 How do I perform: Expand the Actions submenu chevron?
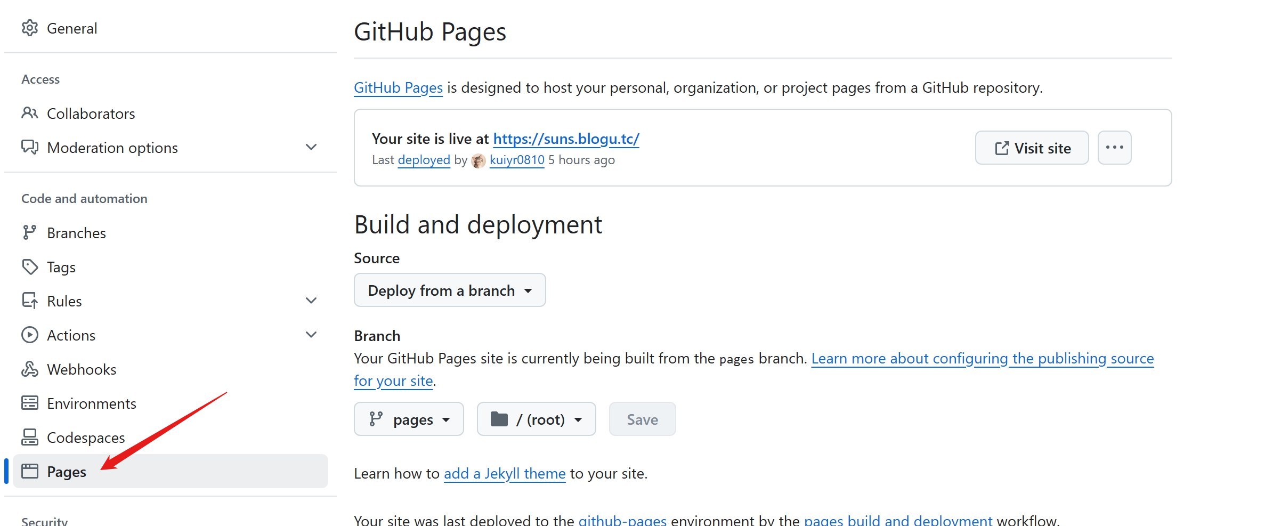pyautogui.click(x=311, y=335)
